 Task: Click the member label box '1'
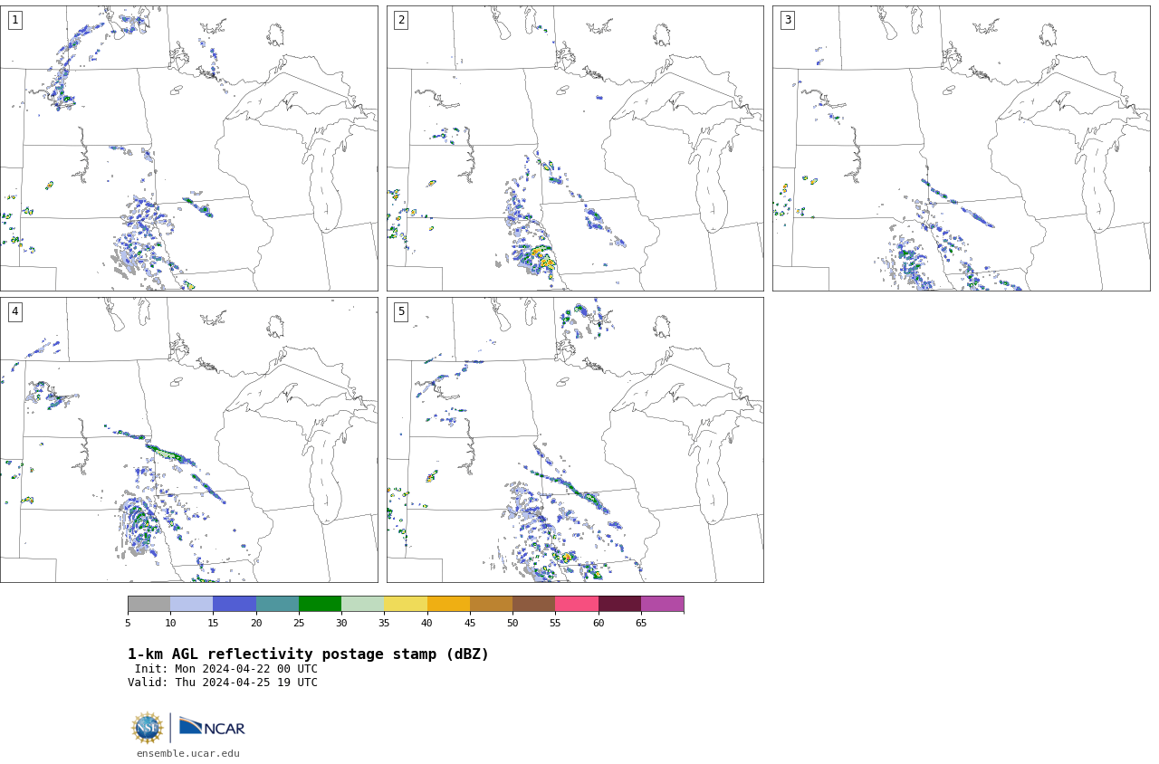click(15, 20)
